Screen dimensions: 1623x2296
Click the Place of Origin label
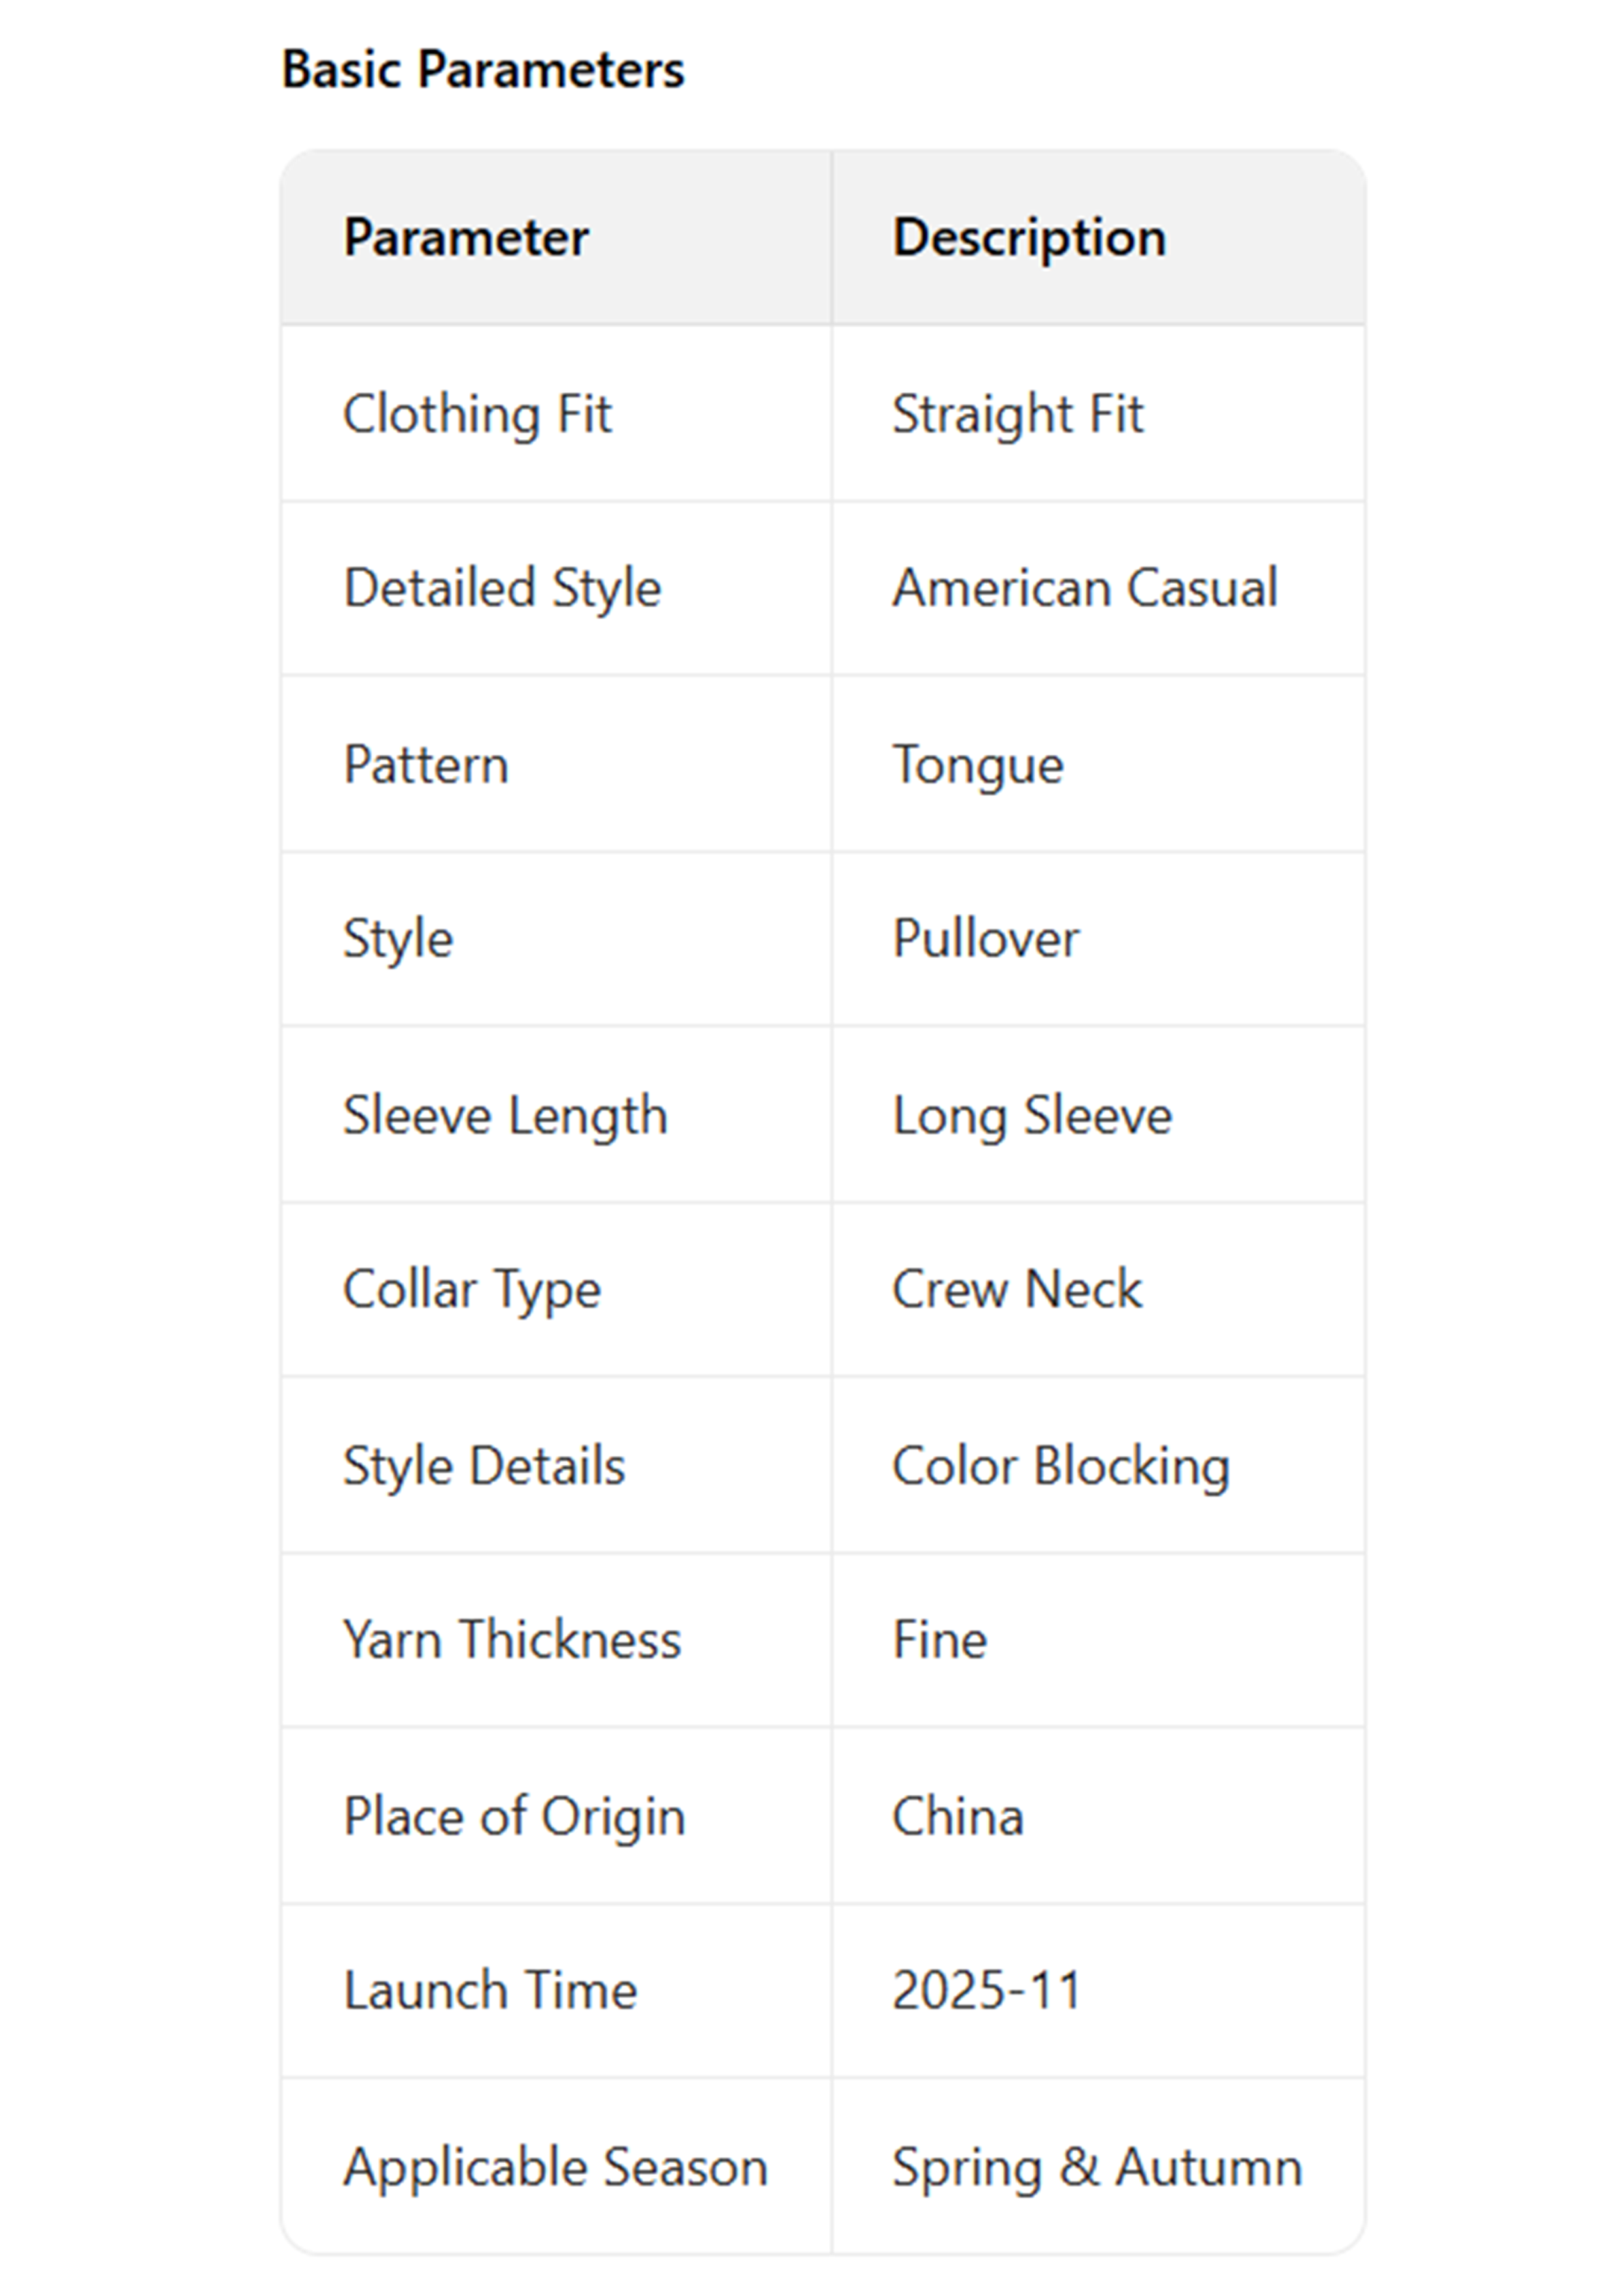(x=514, y=1816)
